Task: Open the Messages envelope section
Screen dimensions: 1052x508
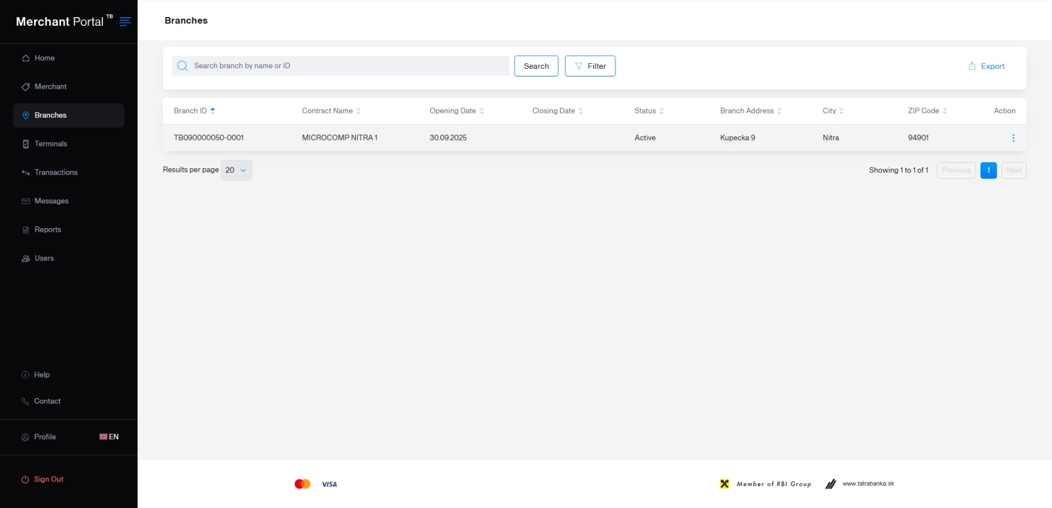Action: [x=51, y=201]
